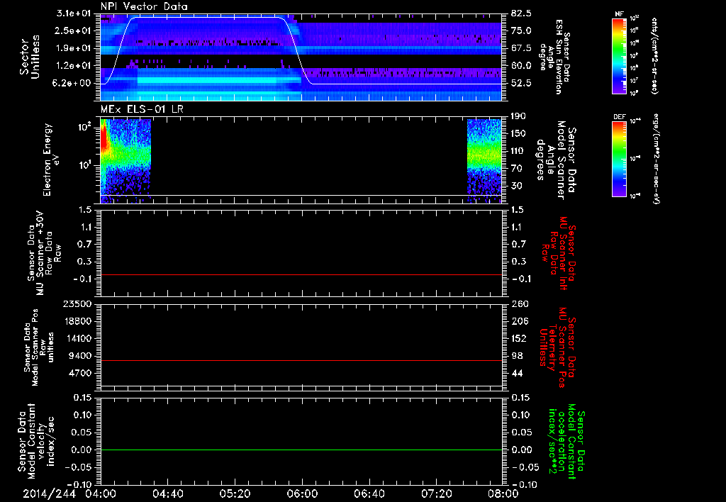Click the 06:40 time axis label
The width and height of the screenshot is (726, 502).
tap(369, 493)
